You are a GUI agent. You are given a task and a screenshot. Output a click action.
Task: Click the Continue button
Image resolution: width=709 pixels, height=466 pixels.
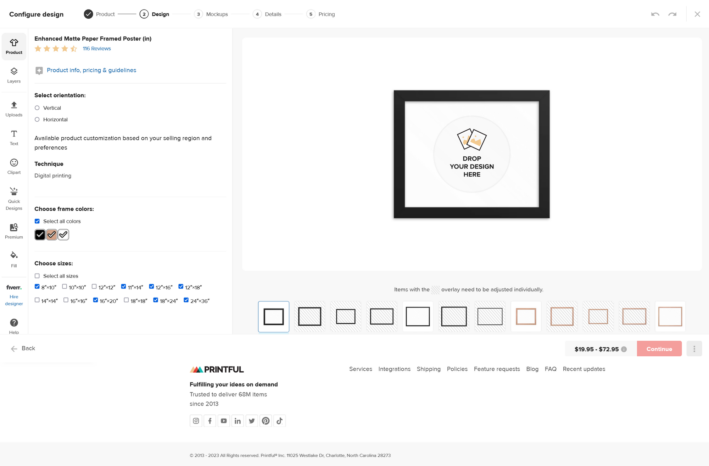(x=659, y=349)
